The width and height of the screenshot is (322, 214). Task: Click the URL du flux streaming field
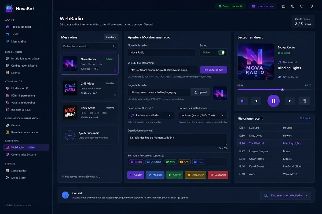tap(163, 70)
